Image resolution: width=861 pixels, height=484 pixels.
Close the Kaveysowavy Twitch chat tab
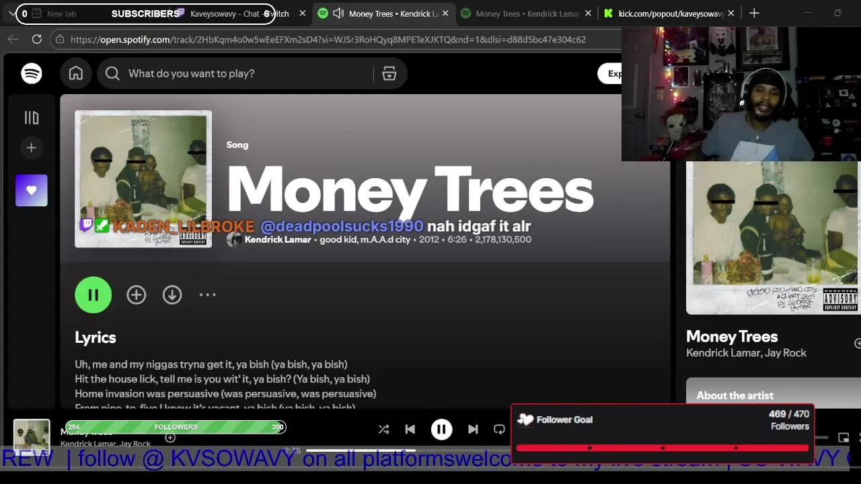pos(303,13)
